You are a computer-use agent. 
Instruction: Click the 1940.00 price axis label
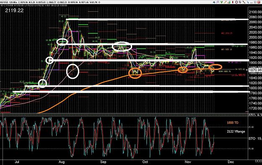[255, 52]
